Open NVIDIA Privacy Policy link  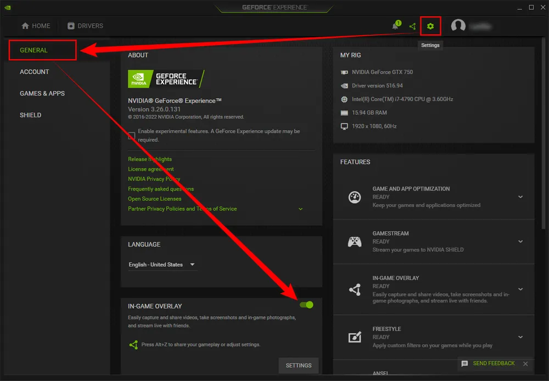click(x=154, y=179)
